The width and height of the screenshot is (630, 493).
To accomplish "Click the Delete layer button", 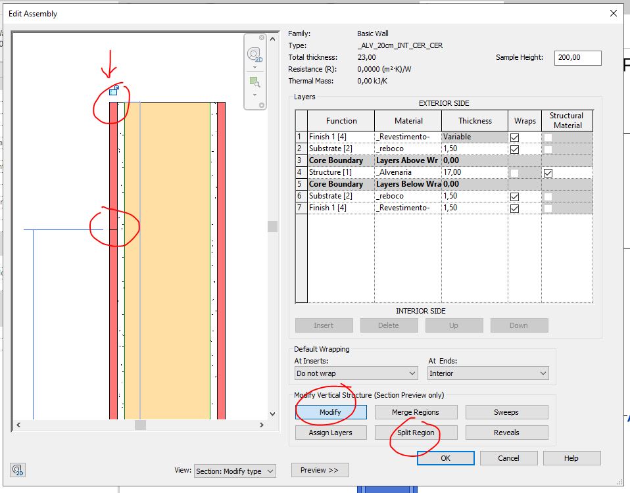I will tap(389, 325).
